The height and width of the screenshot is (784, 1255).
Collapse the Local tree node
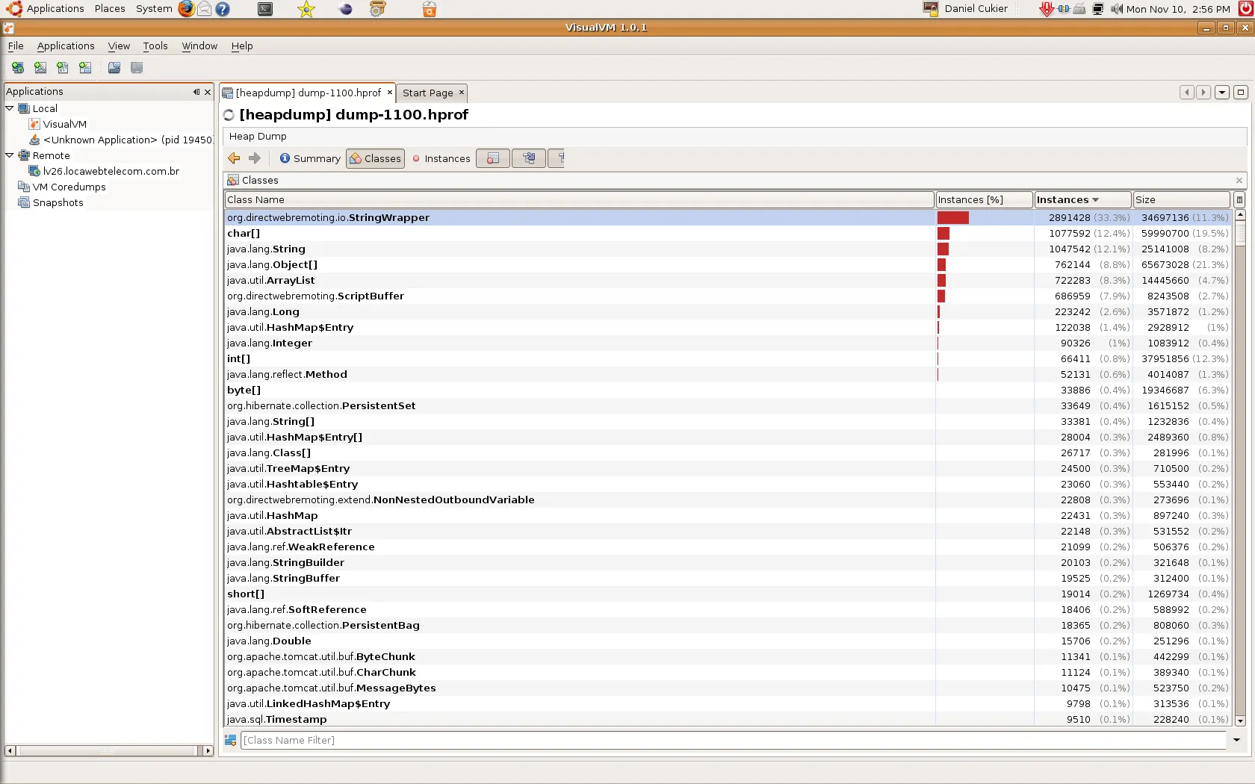tap(10, 108)
